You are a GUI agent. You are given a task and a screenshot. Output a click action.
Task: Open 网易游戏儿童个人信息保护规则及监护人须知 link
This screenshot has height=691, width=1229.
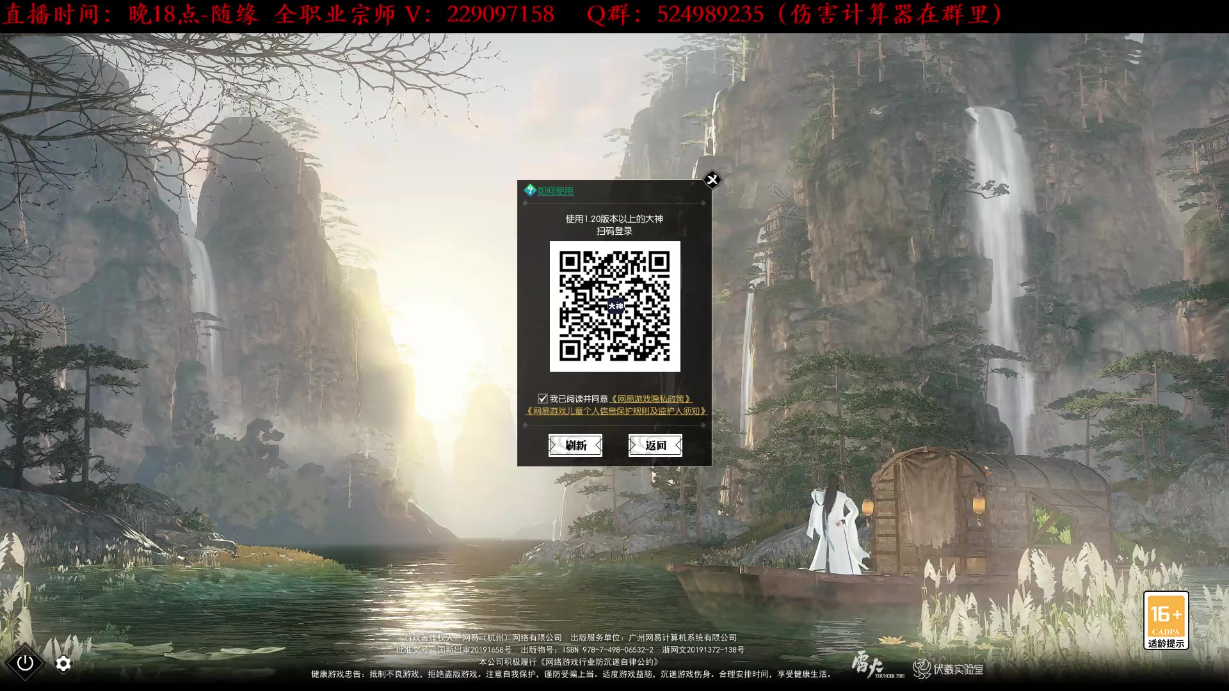pyautogui.click(x=615, y=411)
